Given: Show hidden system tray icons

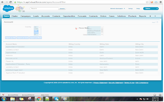Looking at the screenshot, I should click(137, 99).
